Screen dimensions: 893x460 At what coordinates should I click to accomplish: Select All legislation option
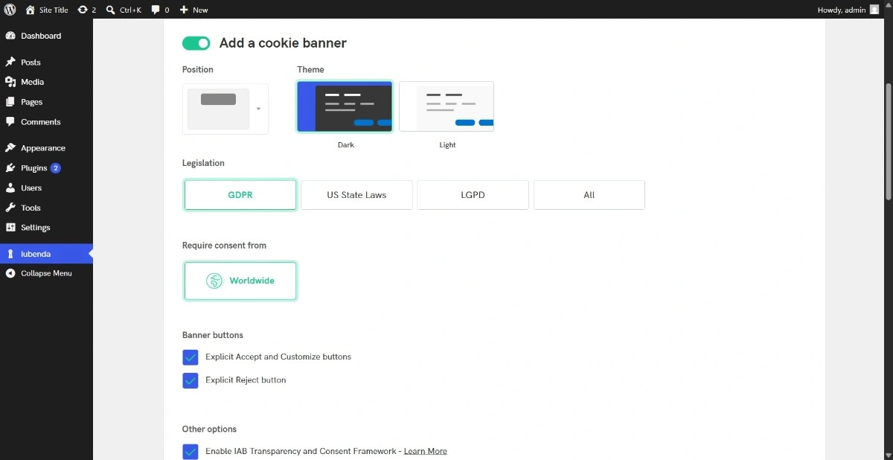589,195
